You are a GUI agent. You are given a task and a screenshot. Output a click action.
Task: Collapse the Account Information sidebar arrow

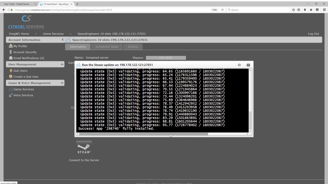click(63, 40)
